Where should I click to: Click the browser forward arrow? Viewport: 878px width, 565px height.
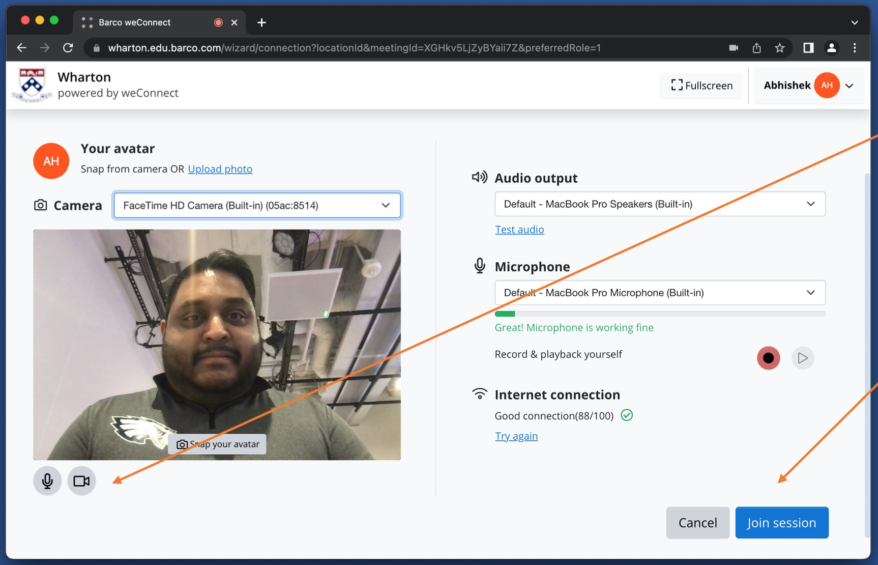click(45, 48)
